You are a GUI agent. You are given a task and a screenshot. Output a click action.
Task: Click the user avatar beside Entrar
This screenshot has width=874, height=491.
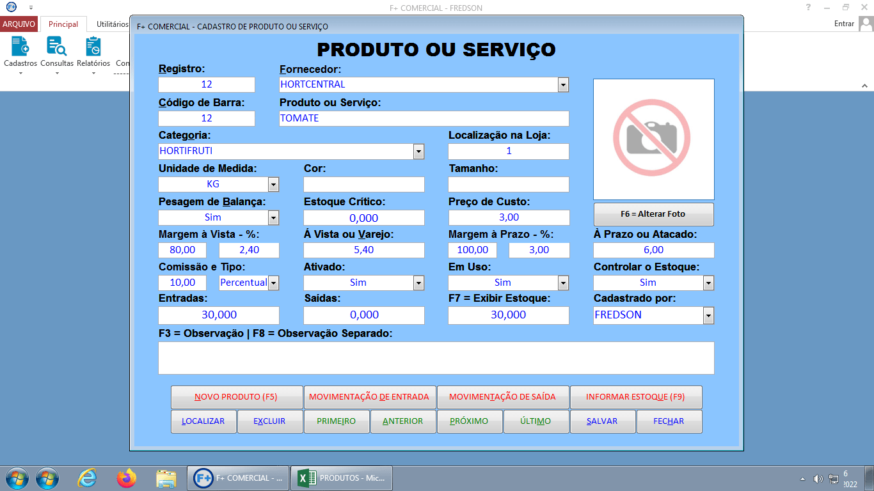[x=866, y=24]
